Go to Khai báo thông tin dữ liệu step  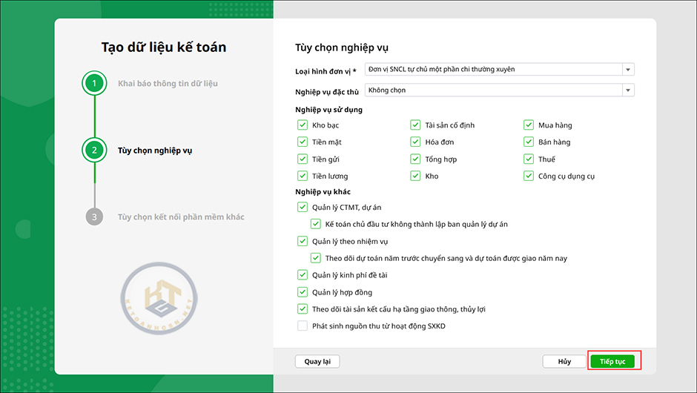pyautogui.click(x=168, y=83)
